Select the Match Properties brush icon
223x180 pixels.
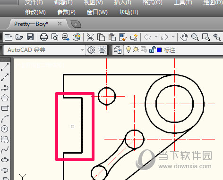(123, 37)
